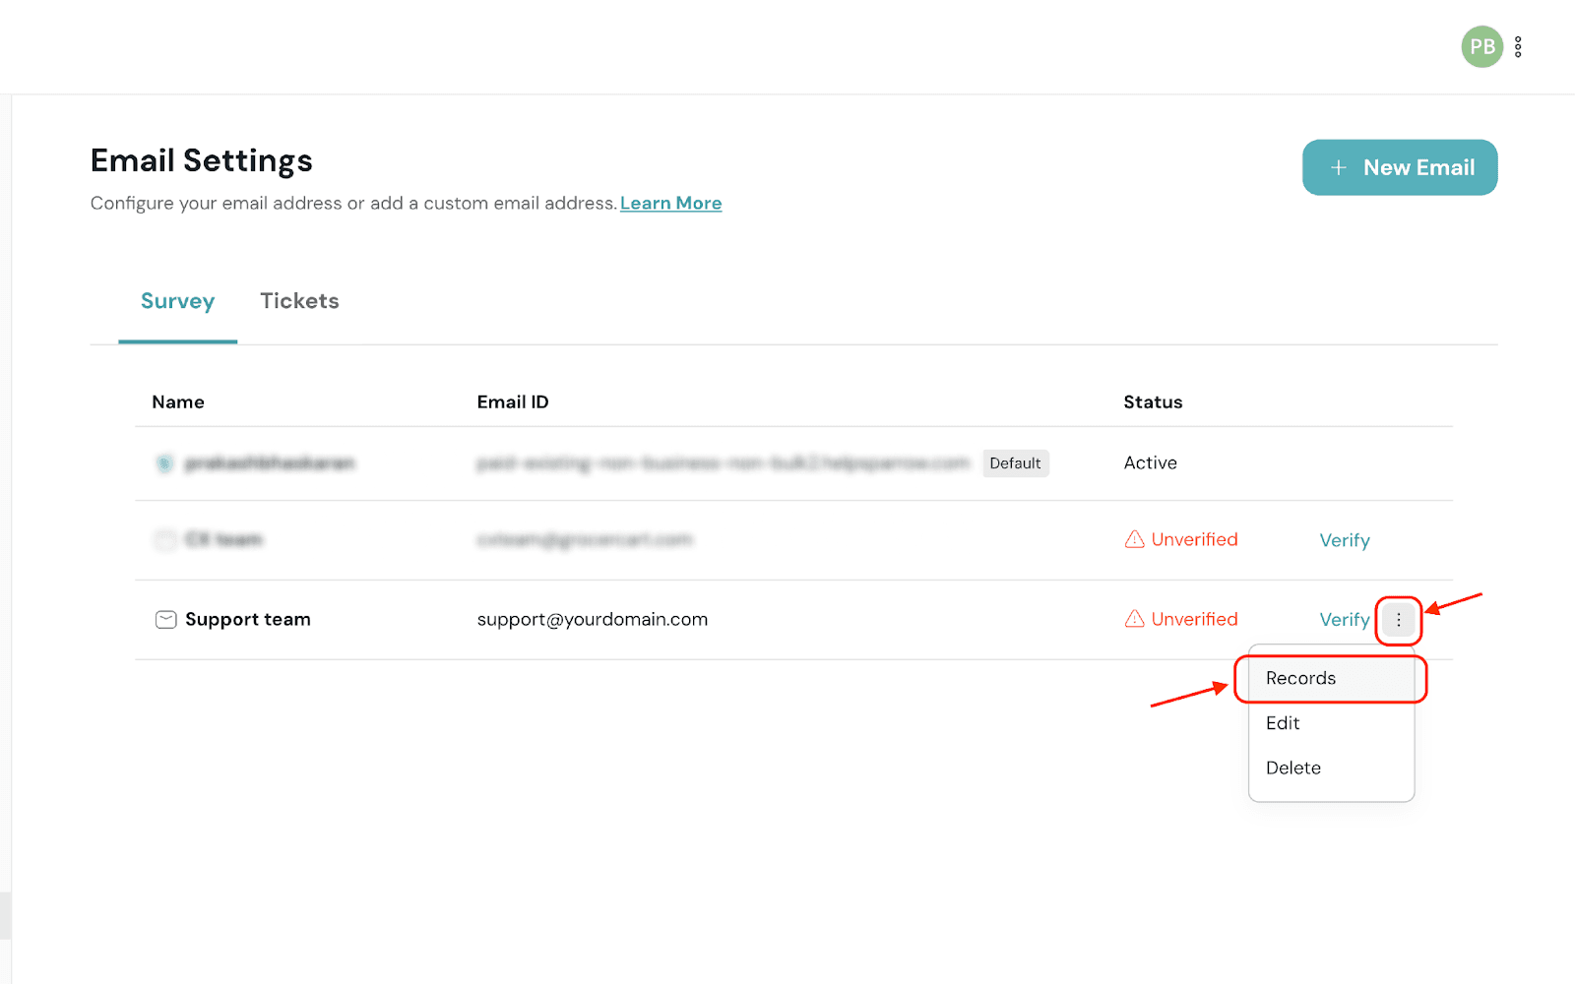Click the Unverified warning icon in the second row
This screenshot has height=984, width=1575.
(1134, 539)
